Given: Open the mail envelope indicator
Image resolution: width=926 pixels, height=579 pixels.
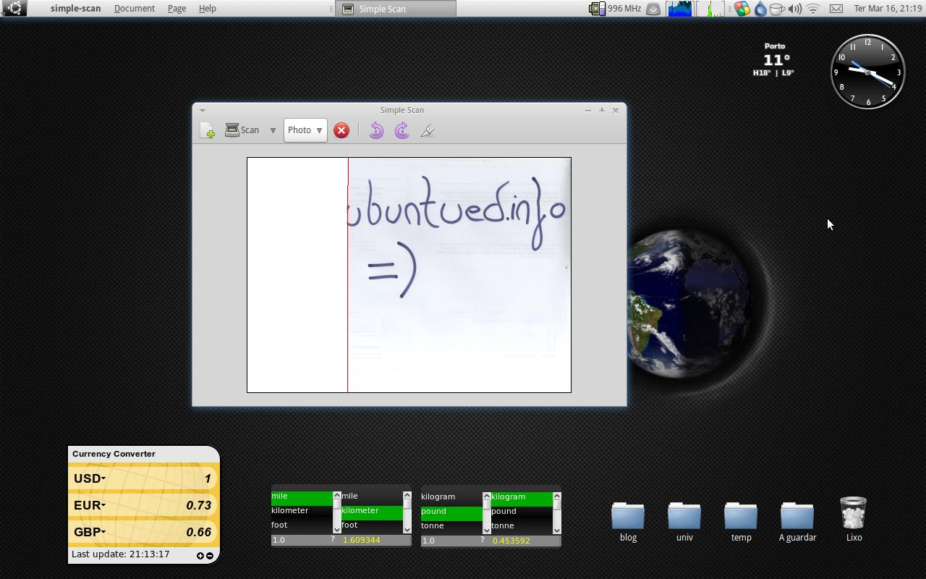Looking at the screenshot, I should point(836,9).
